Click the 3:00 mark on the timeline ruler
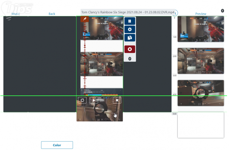 point(175,75)
